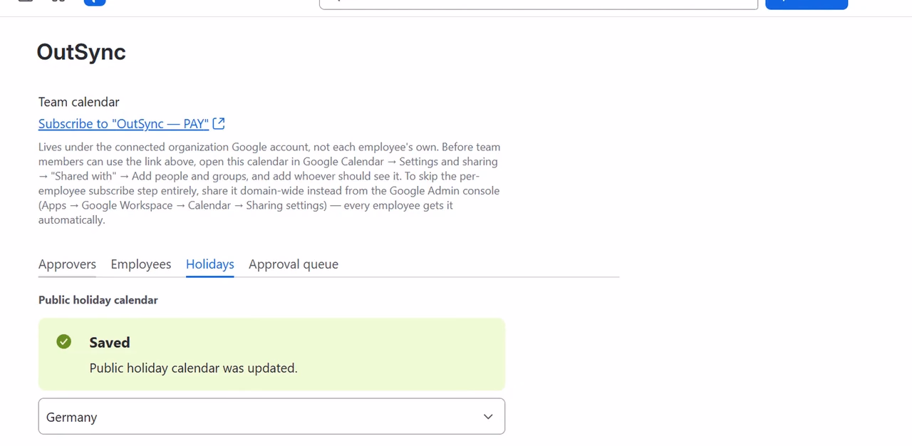This screenshot has width=912, height=446.
Task: Switch to the Employees tab
Action: [x=141, y=264]
